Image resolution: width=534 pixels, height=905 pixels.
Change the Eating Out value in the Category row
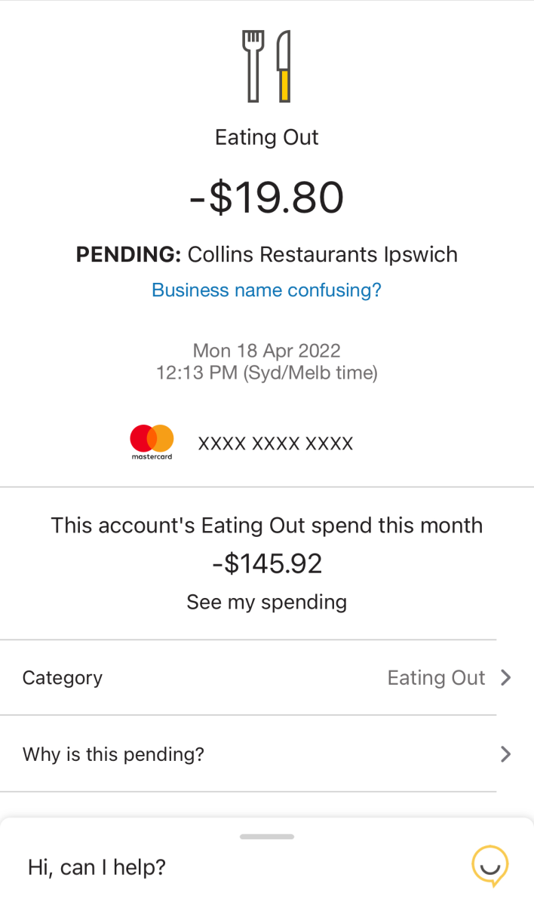(x=435, y=678)
